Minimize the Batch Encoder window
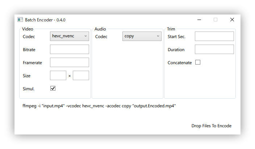 199,20
